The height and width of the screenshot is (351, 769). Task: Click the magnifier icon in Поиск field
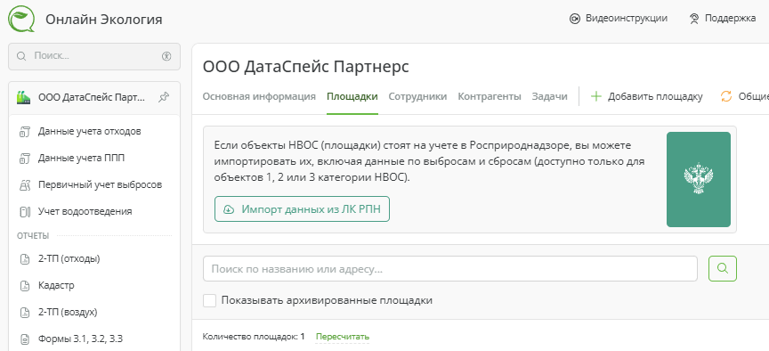tap(21, 56)
